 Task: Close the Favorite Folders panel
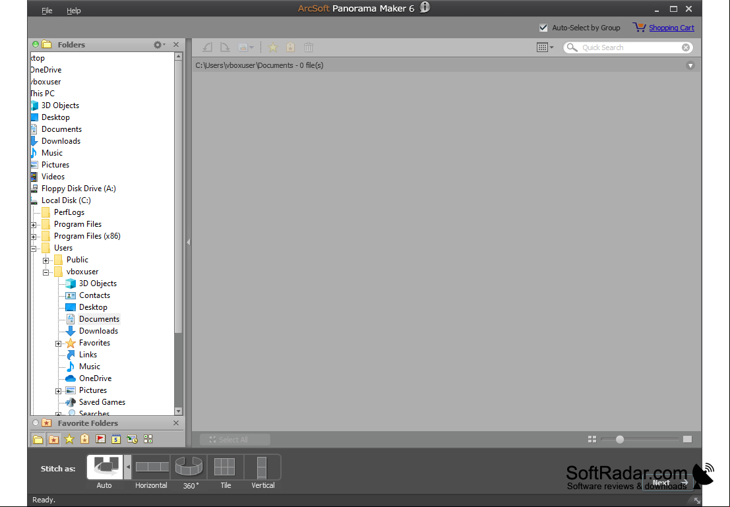(x=176, y=423)
